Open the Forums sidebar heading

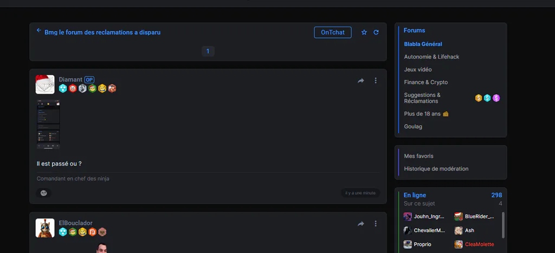tap(414, 30)
